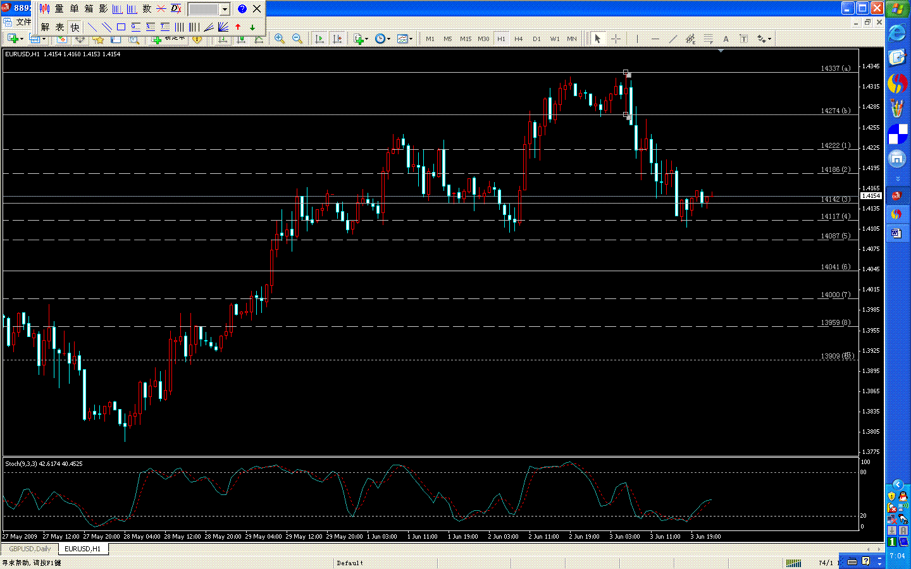Select the parallel blue lines channel tool

107,27
